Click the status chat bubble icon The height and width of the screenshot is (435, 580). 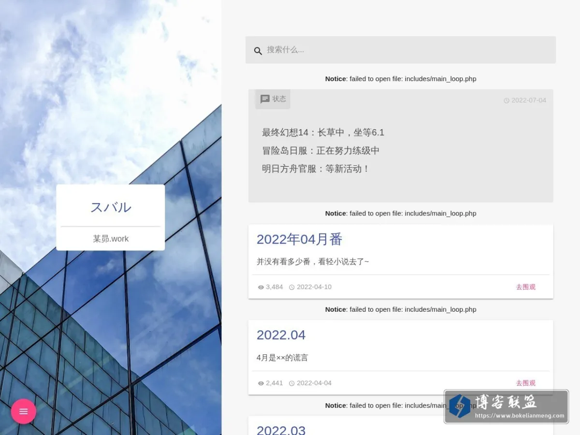pyautogui.click(x=265, y=99)
